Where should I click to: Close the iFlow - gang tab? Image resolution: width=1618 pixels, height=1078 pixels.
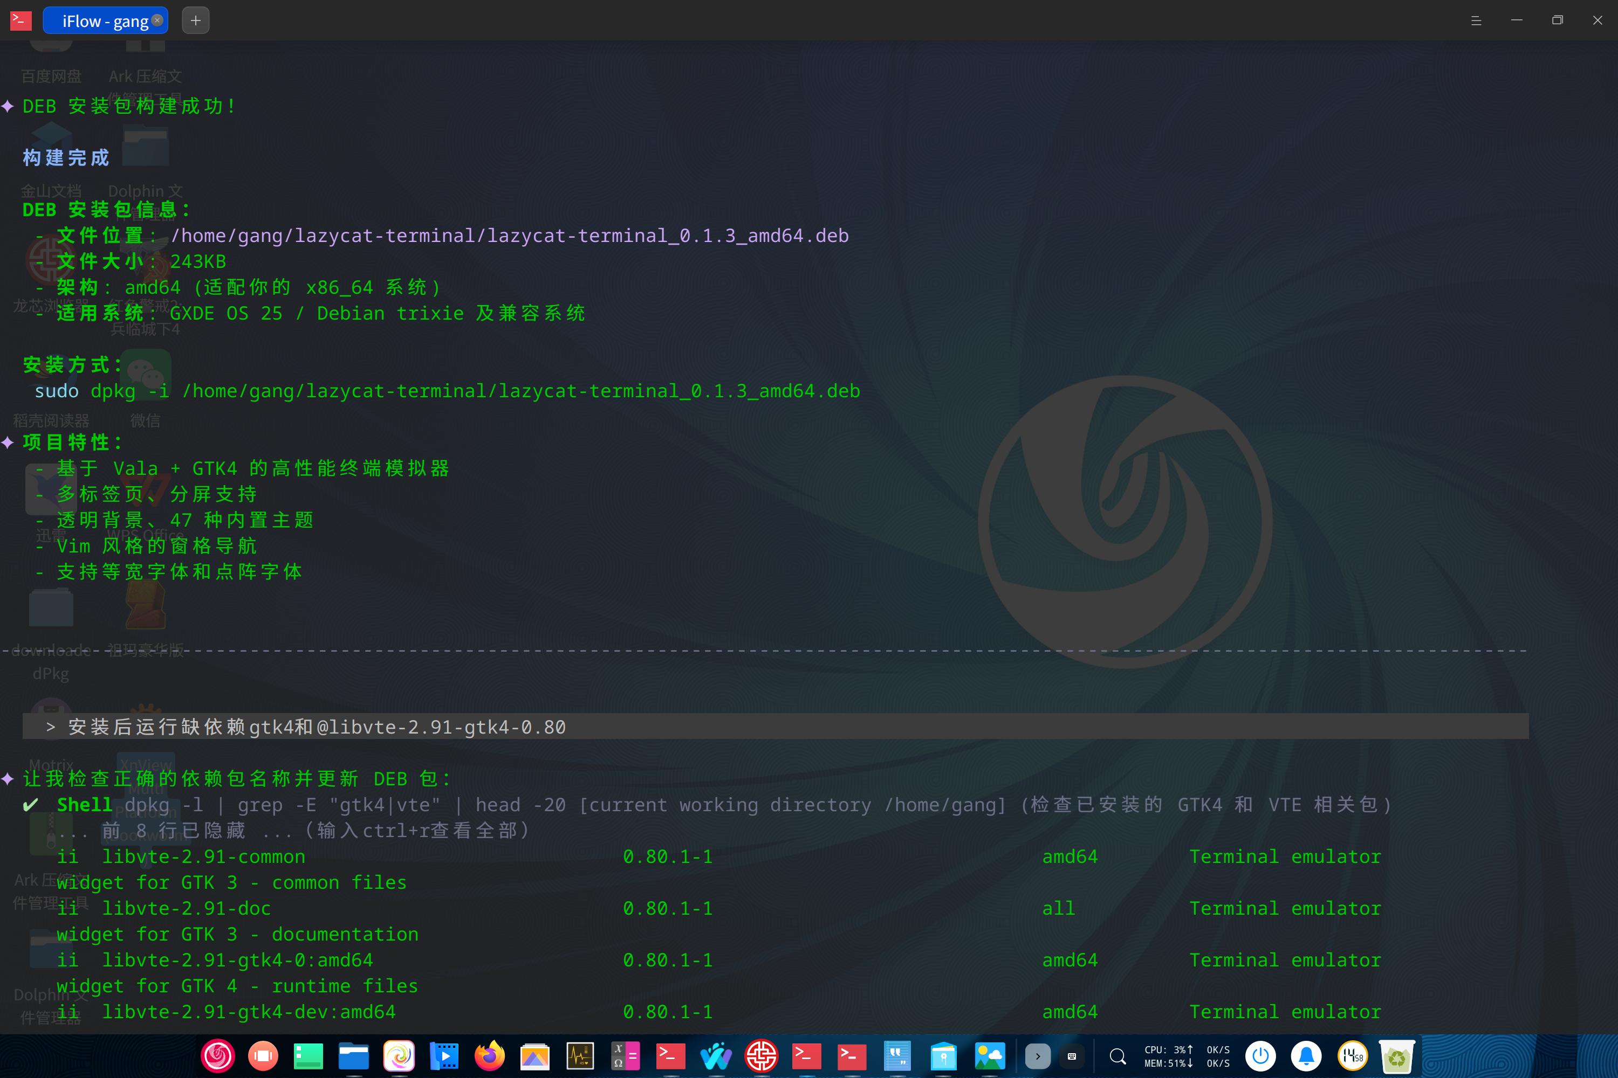[x=157, y=20]
